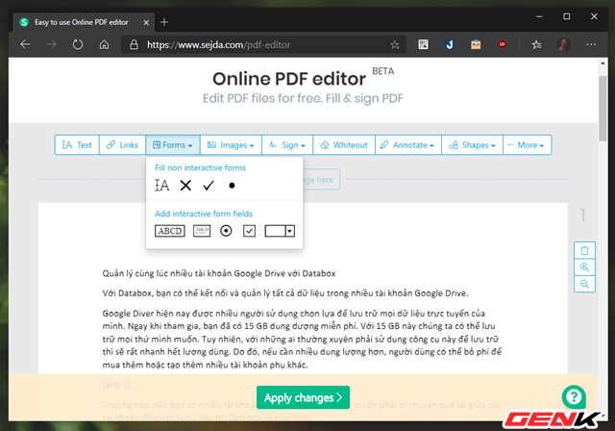Go to browser home page

tap(104, 44)
